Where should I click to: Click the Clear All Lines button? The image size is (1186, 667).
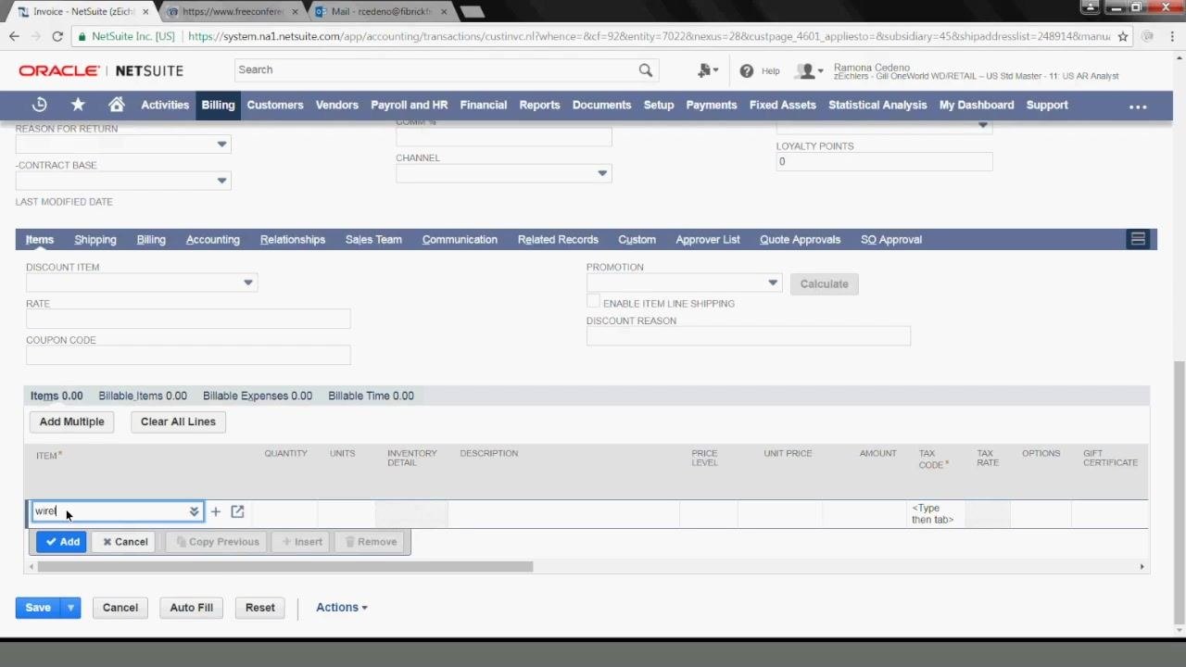[x=178, y=422]
